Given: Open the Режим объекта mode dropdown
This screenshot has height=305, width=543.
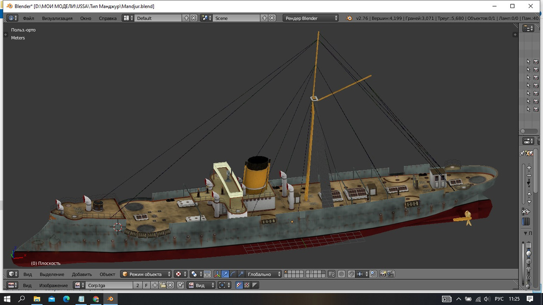Looking at the screenshot, I should pyautogui.click(x=146, y=274).
